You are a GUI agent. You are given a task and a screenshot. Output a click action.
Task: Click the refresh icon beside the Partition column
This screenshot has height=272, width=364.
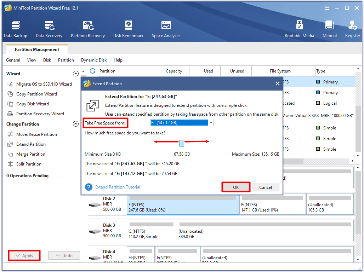click(93, 71)
